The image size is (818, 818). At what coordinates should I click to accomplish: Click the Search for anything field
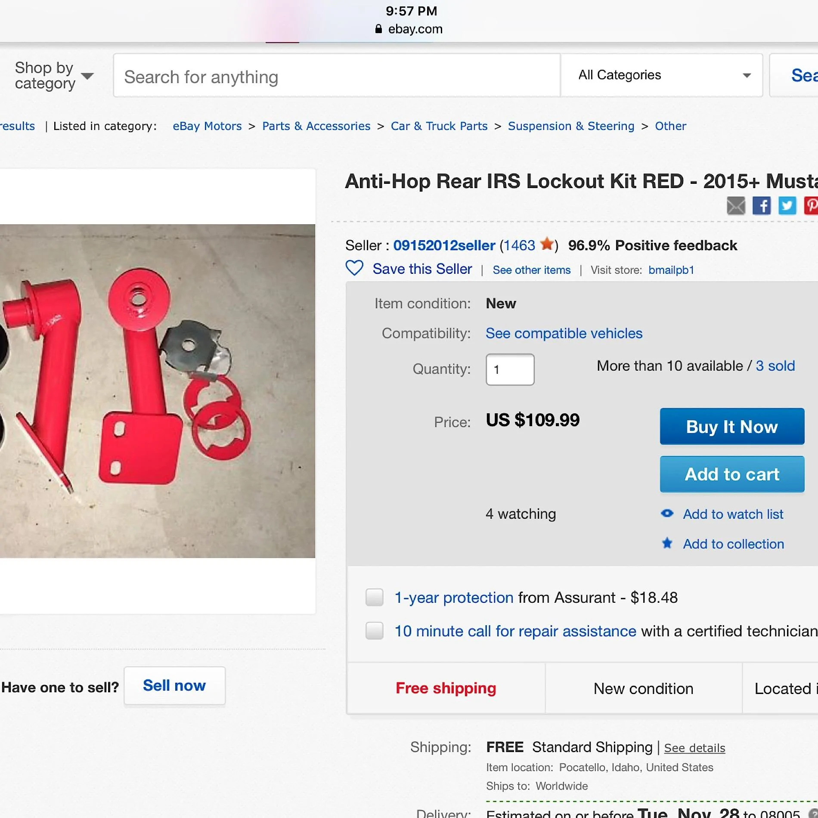pyautogui.click(x=337, y=75)
